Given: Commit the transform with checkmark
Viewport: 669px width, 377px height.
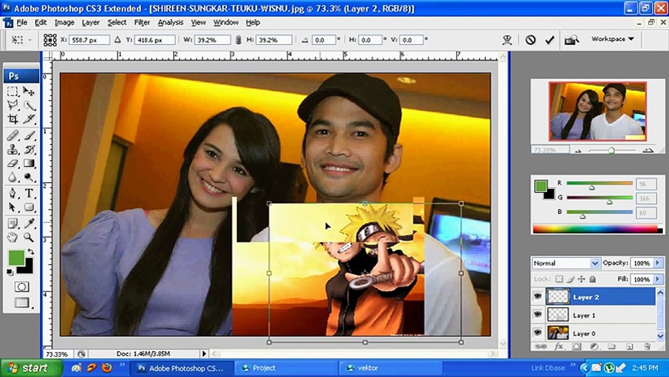Looking at the screenshot, I should pyautogui.click(x=550, y=39).
